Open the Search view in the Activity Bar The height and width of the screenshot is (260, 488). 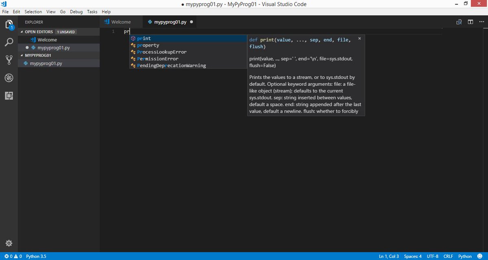(x=9, y=42)
